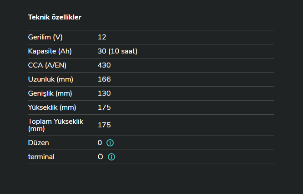Image resolution: width=303 pixels, height=194 pixels.
Task: Select the terminal row label
Action: 41,157
